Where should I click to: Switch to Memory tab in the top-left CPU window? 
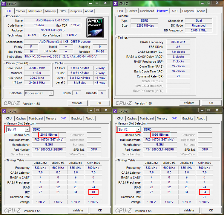50,11
